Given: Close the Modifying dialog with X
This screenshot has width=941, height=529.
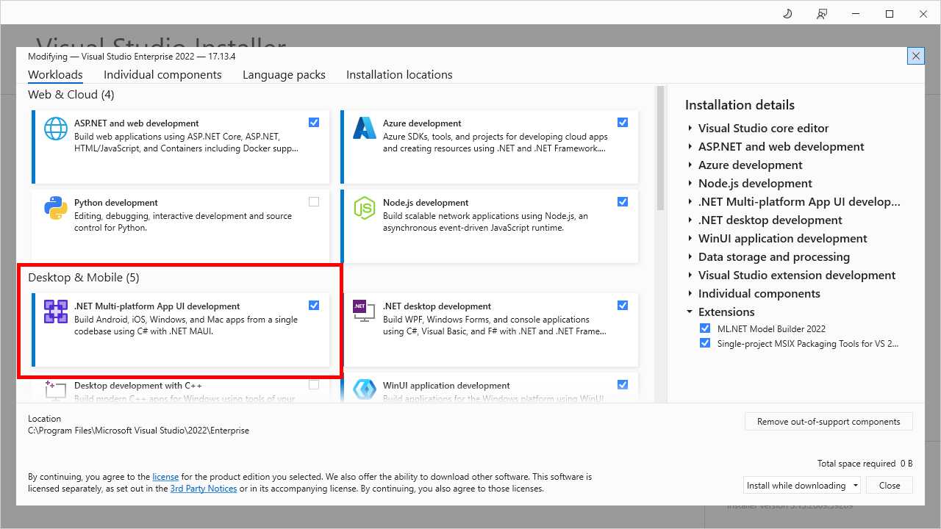Looking at the screenshot, I should 915,56.
